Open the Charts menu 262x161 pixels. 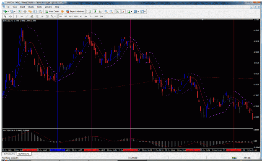coord(31,7)
